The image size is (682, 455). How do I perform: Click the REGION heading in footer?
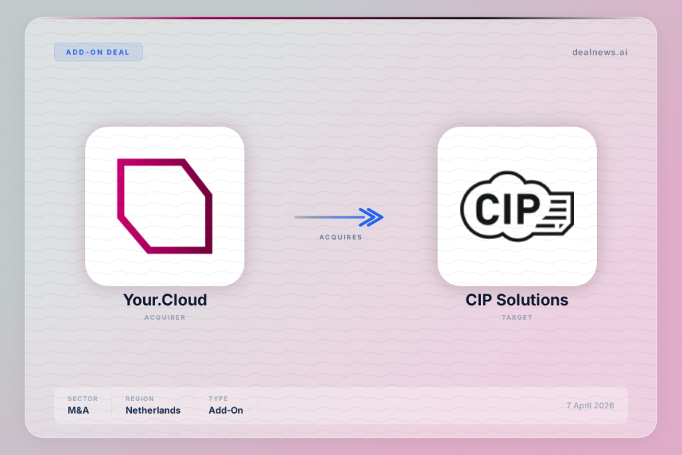coord(139,399)
